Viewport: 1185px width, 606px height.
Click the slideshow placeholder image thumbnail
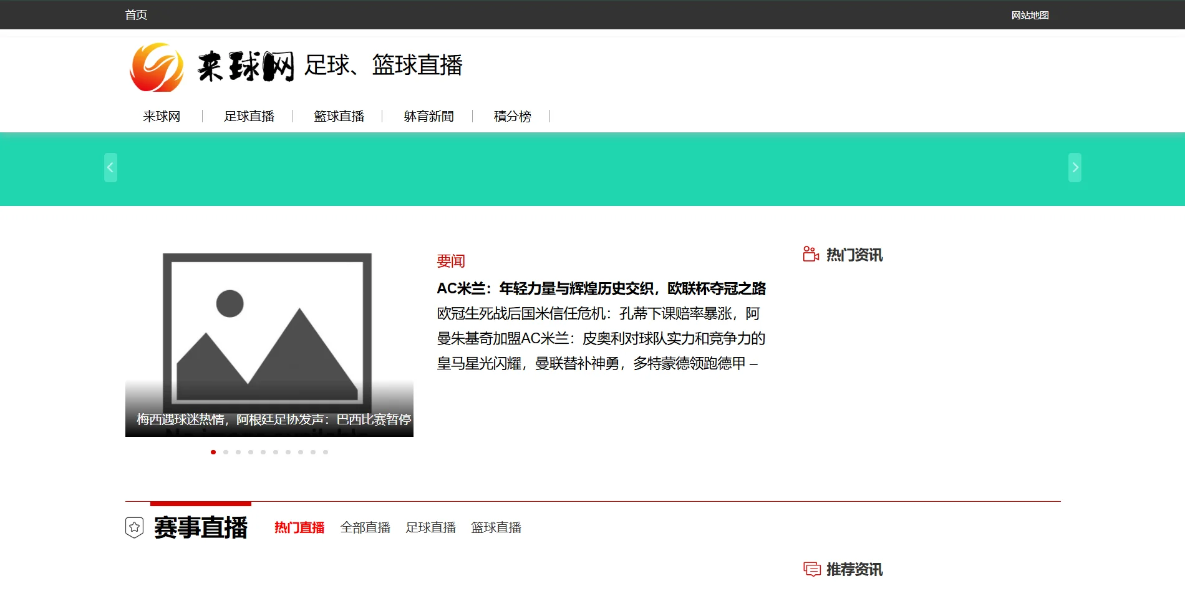click(269, 337)
